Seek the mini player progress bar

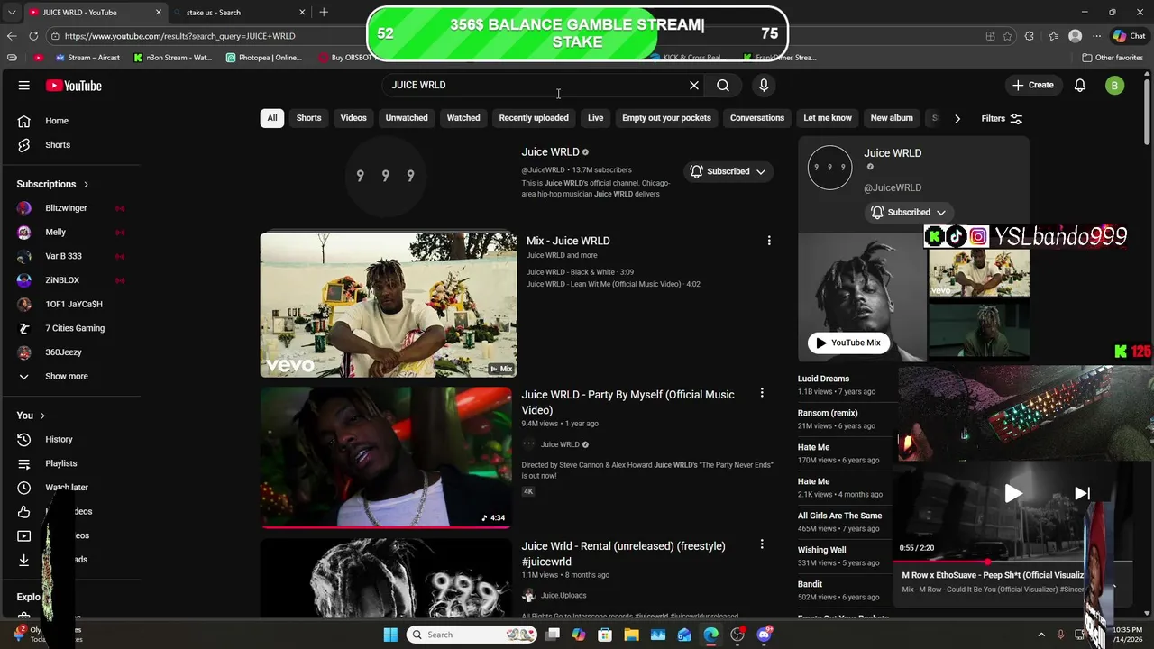[x=1012, y=562]
